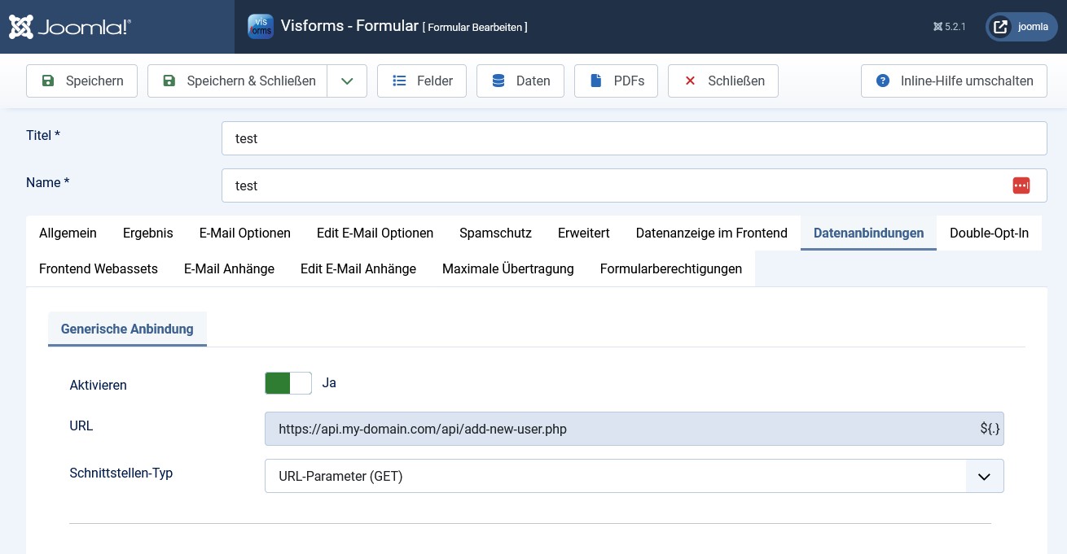This screenshot has height=554, width=1067.
Task: Click the Joomla logo in header
Action: coord(70,27)
